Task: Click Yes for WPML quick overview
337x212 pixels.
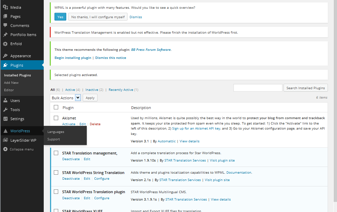Action: click(60, 17)
